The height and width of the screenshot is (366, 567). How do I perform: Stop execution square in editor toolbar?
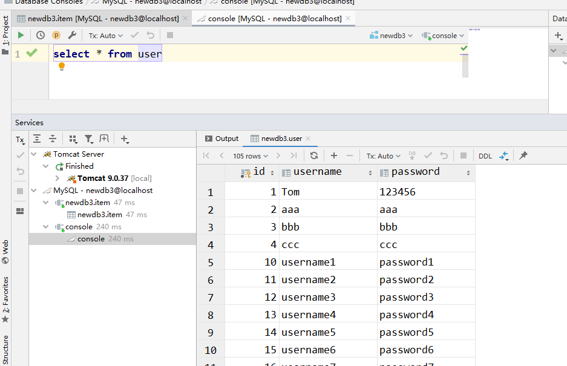pos(169,35)
